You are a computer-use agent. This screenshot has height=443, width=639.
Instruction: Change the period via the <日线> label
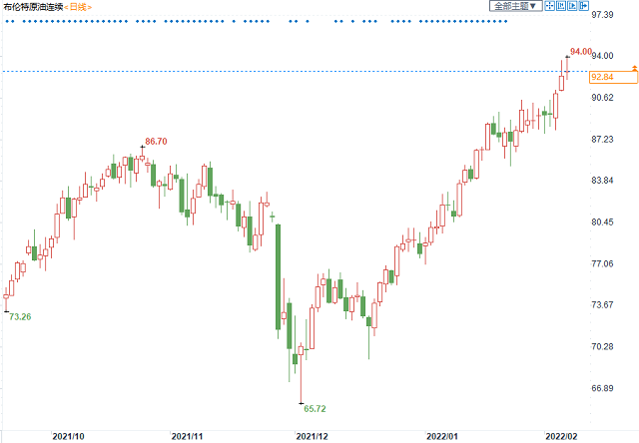[77, 7]
